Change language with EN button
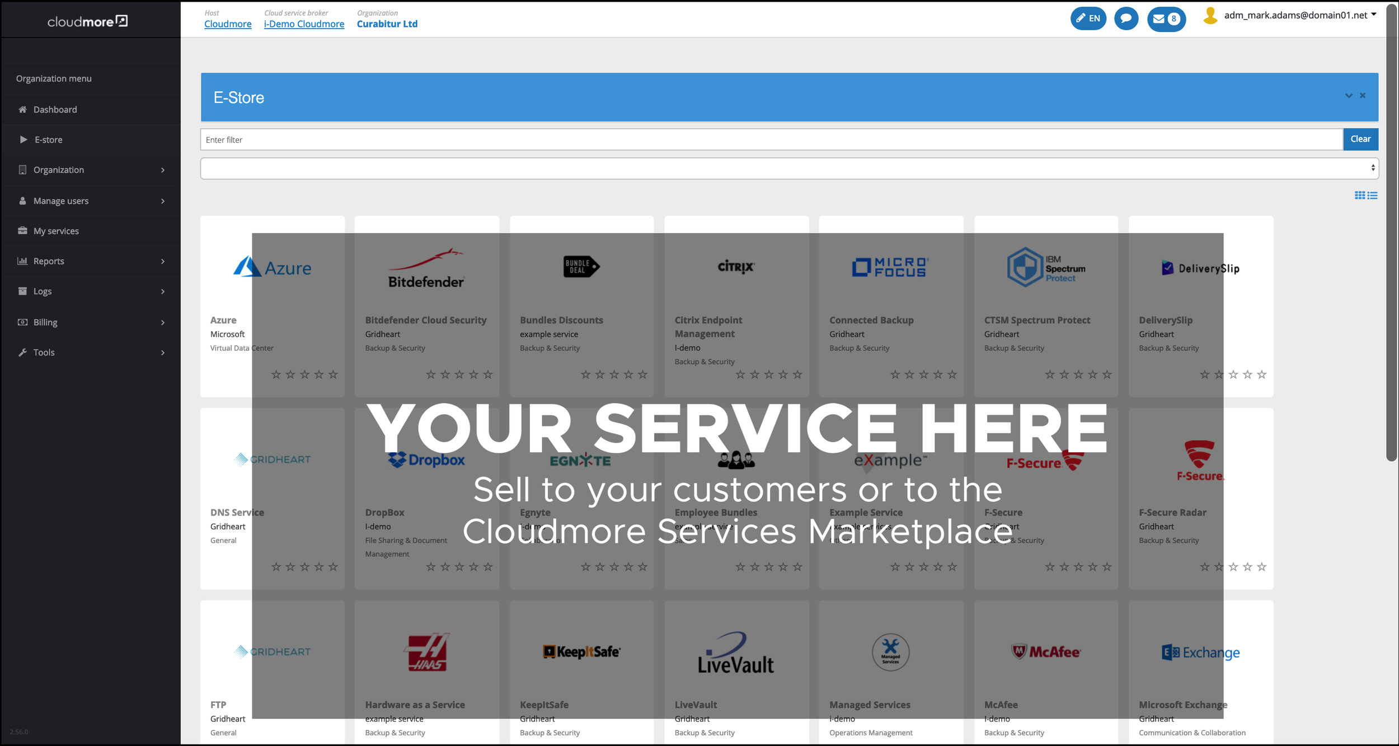 [1088, 18]
